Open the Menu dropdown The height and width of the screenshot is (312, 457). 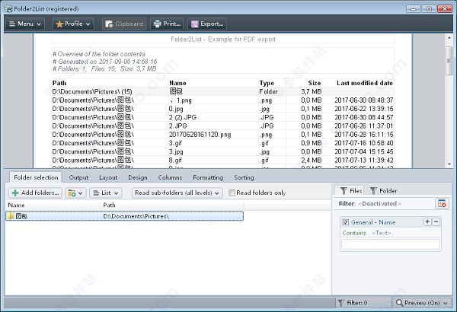click(x=25, y=24)
